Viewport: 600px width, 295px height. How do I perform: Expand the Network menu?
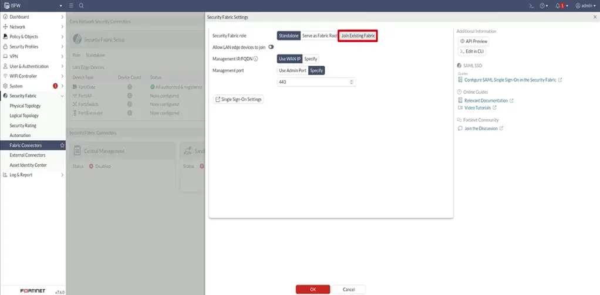pyautogui.click(x=33, y=27)
